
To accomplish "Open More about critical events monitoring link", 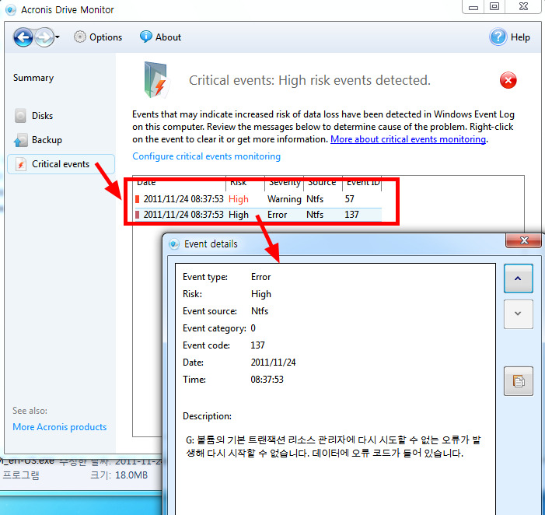I will point(408,139).
